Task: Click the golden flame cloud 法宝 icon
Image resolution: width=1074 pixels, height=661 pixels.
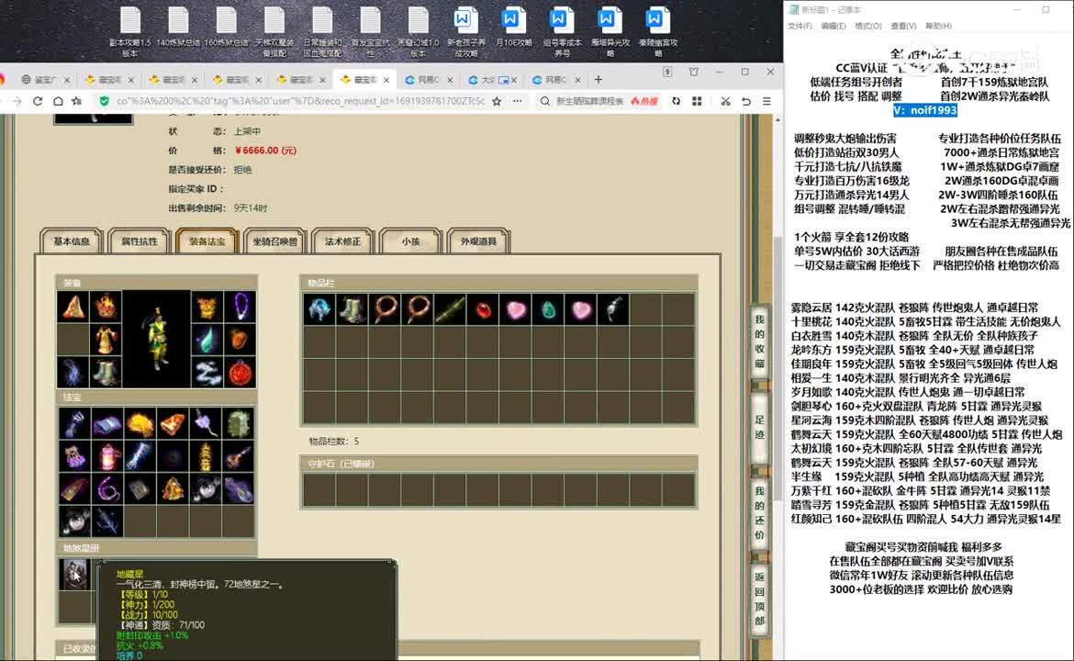Action: tap(140, 423)
